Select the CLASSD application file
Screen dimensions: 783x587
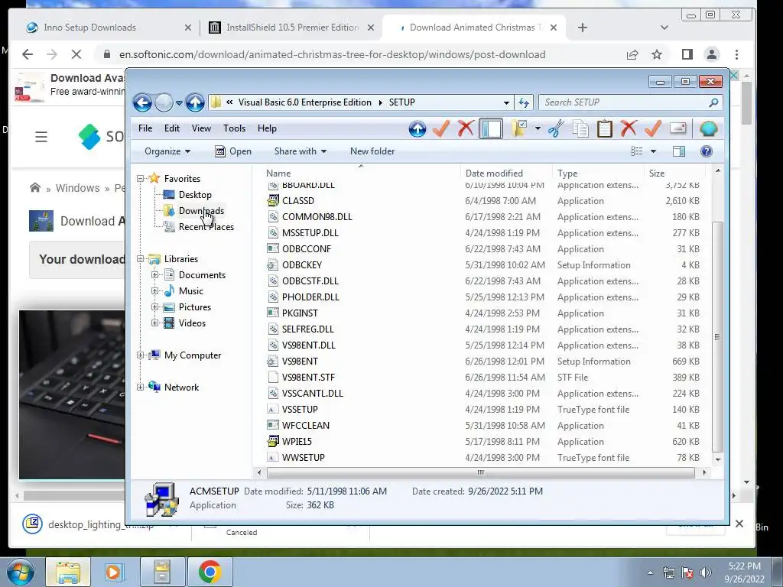[x=297, y=201]
